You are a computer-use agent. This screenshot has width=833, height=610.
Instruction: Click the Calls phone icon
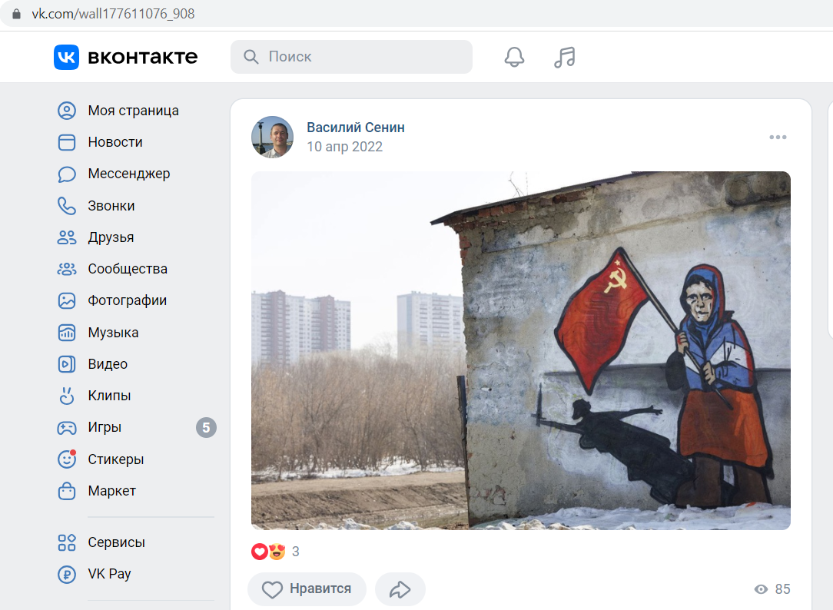[x=66, y=206]
